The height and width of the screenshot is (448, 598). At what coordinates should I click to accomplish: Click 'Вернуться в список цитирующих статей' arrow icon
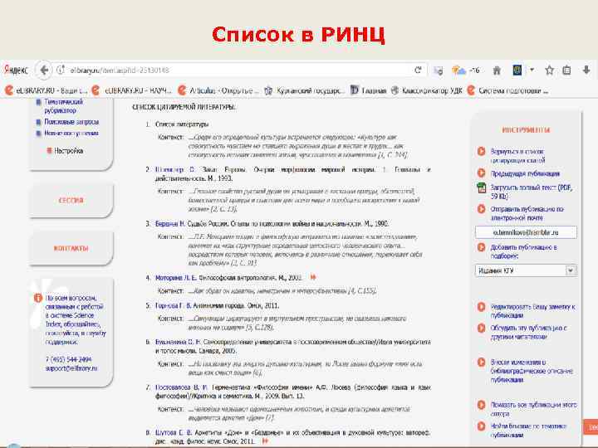(x=481, y=152)
